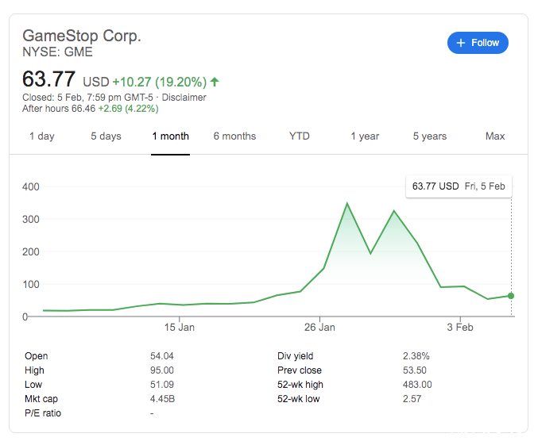Image resolution: width=538 pixels, height=445 pixels.
Task: Click the 100 y-axis label
Action: tap(31, 284)
